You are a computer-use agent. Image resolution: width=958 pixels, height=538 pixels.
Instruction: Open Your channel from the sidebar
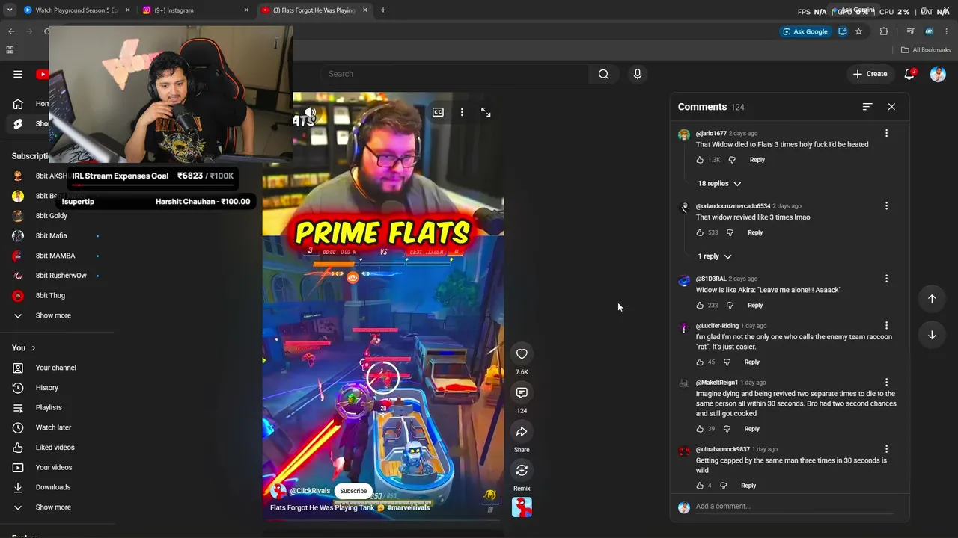pos(55,368)
